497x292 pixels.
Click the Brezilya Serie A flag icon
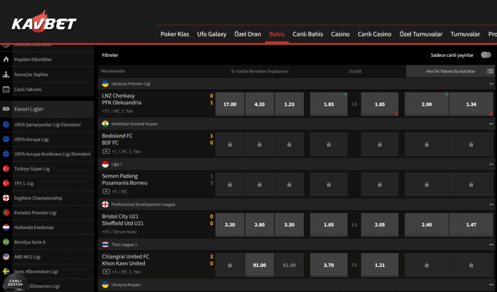[6, 242]
